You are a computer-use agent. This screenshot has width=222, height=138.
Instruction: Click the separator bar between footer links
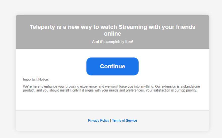pyautogui.click(x=110, y=121)
